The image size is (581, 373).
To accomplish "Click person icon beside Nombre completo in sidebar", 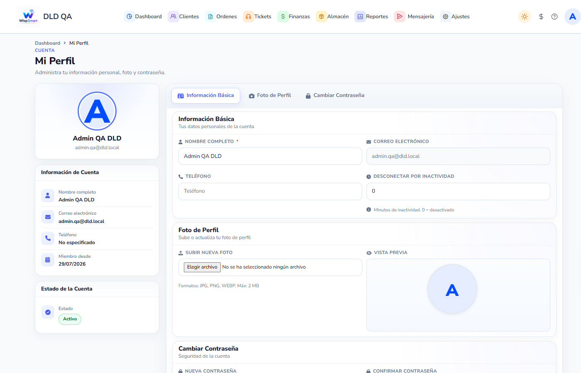I will tap(48, 196).
